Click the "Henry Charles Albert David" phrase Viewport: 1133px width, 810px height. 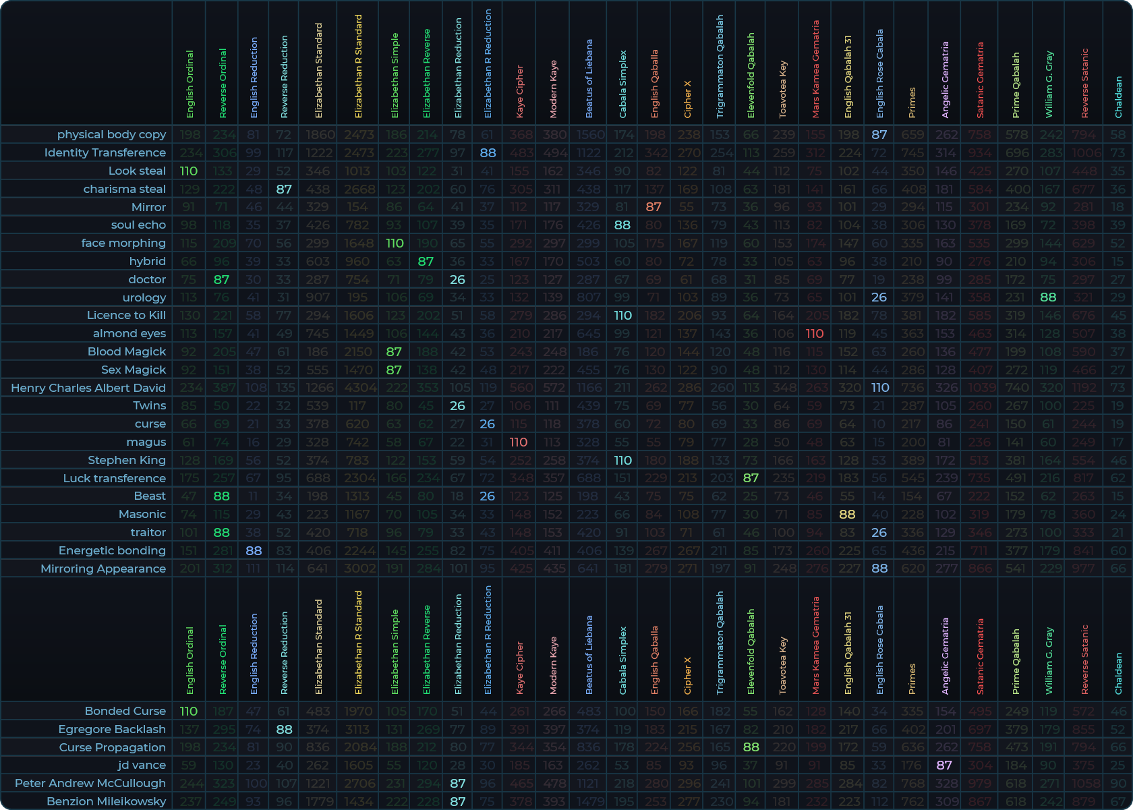click(88, 388)
